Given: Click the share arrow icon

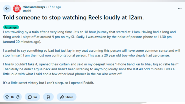Looking at the screenshot, I should point(62,97).
